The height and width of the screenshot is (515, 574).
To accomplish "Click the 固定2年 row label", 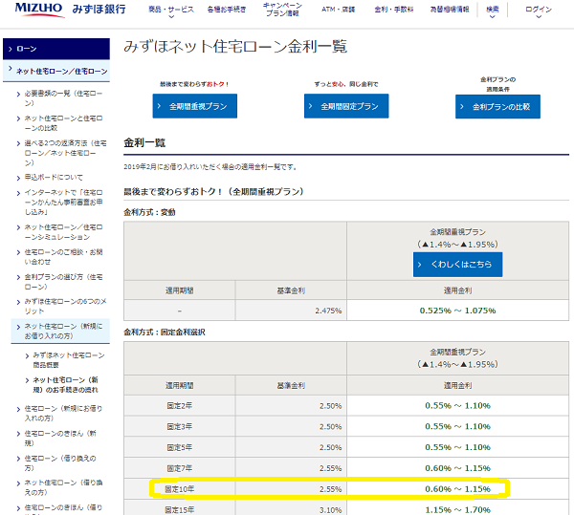I will [180, 406].
